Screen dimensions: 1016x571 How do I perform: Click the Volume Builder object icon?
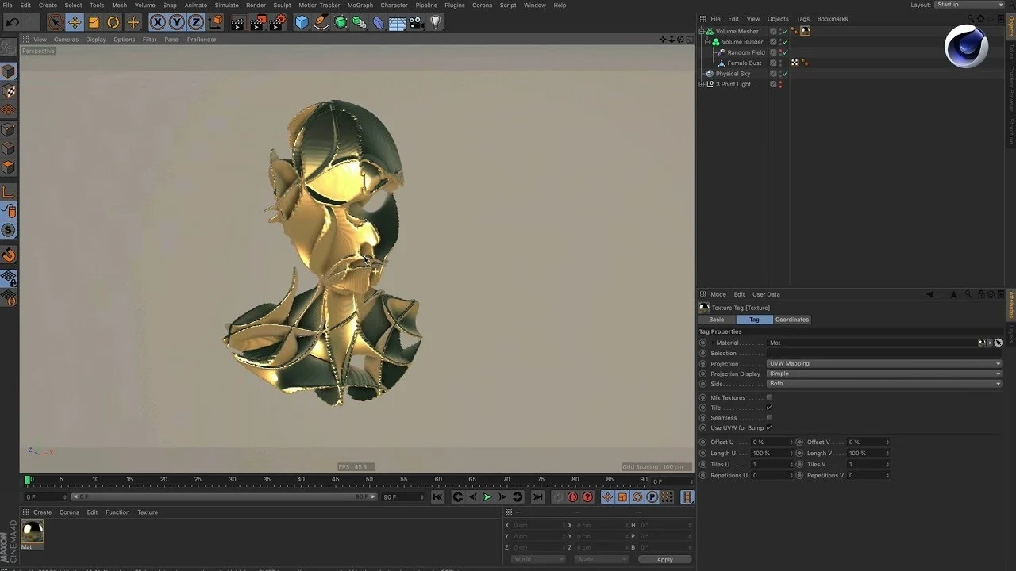(x=715, y=41)
